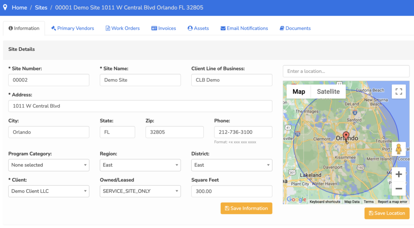414x228 pixels.
Task: Click the Zip code field
Action: click(175, 132)
